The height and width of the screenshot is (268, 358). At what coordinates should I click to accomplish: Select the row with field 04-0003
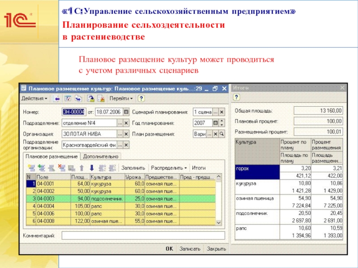tap(121, 198)
